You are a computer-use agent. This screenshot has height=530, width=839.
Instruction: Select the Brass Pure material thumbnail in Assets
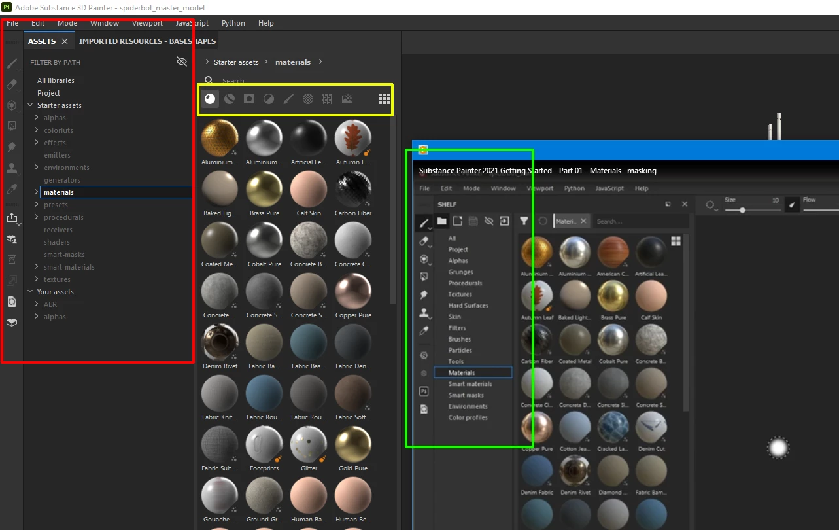(264, 194)
